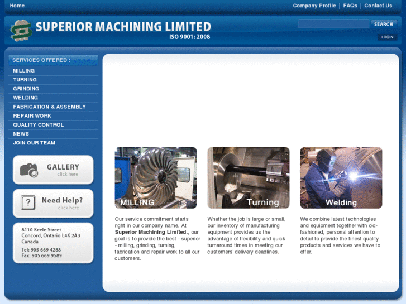Click the Concord, Ontario L4K 2A3 line
Screen dimensions: 406x304
coord(51,235)
